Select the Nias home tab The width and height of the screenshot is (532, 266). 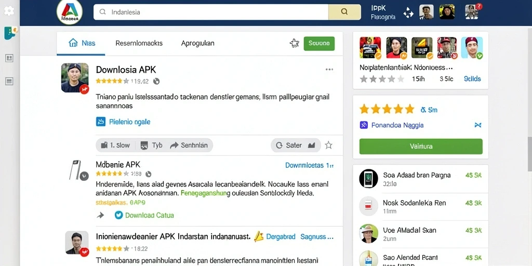click(82, 43)
